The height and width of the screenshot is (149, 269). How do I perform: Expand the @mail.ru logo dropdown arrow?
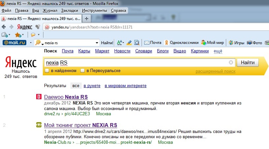coord(31,43)
